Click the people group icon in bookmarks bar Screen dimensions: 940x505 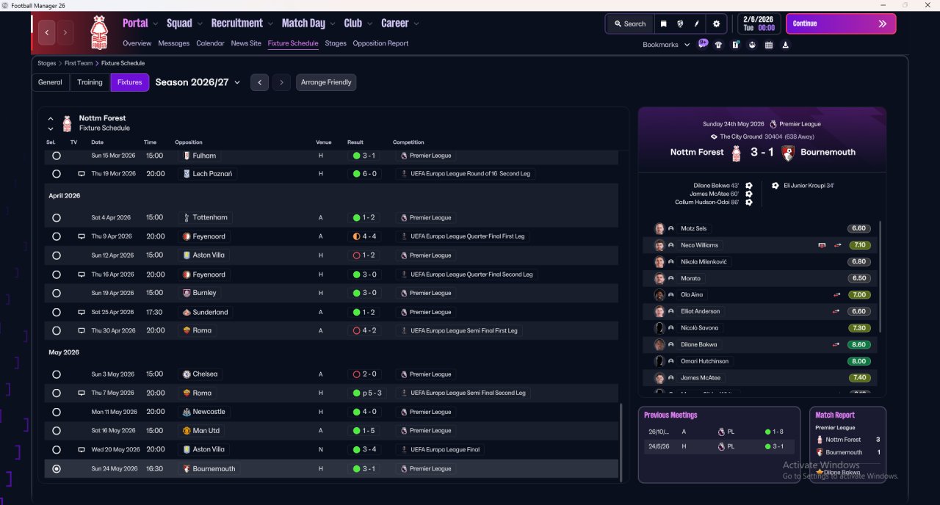[x=752, y=45]
